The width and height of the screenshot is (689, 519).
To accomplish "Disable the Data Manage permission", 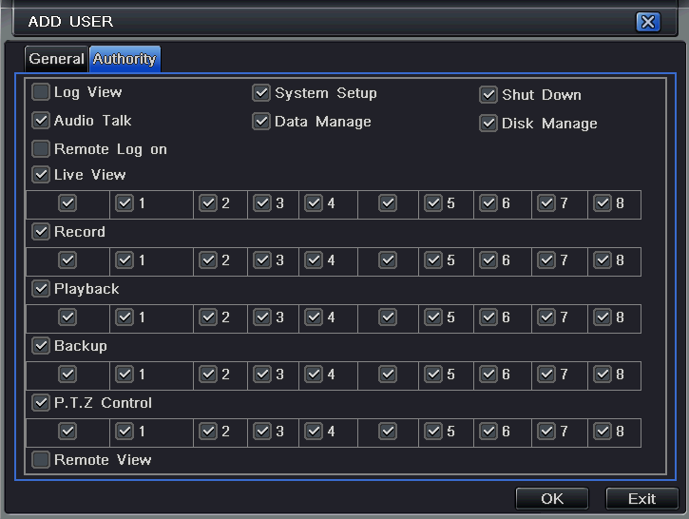I will click(x=261, y=122).
